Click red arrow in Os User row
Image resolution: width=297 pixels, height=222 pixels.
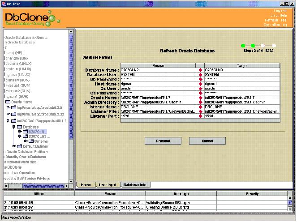(x=200, y=88)
